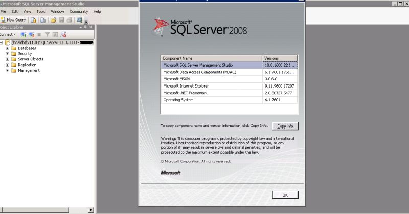The height and width of the screenshot is (214, 409).
Task: Open the Tools menu
Action: click(x=41, y=11)
